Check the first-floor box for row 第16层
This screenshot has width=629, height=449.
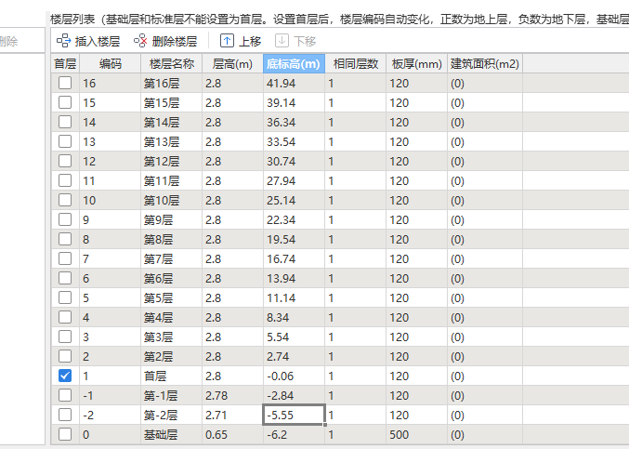65,83
